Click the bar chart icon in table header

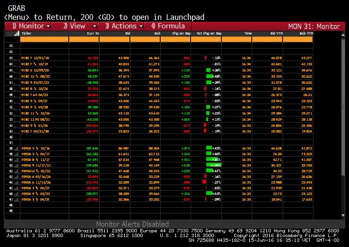[x=17, y=34]
